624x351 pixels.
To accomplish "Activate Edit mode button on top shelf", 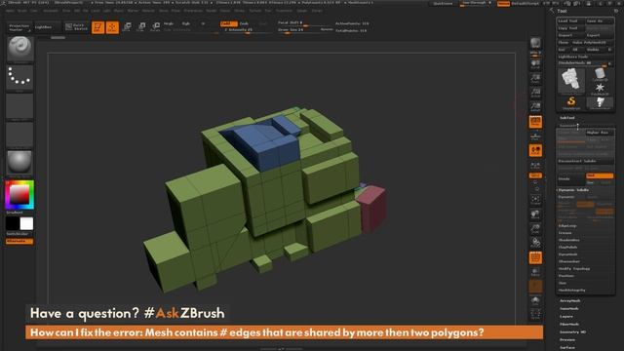I will [97, 27].
